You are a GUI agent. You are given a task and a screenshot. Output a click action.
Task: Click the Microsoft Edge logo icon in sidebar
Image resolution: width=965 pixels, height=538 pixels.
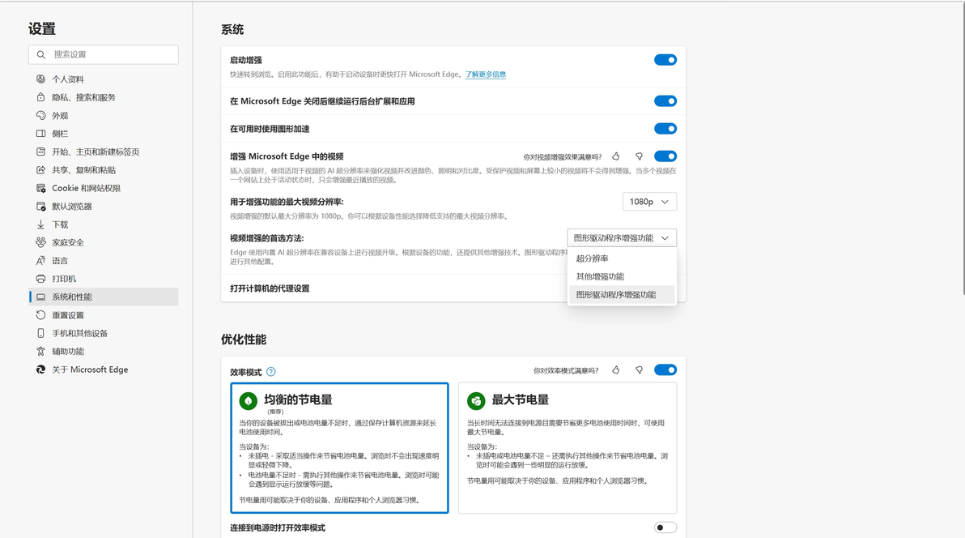tap(40, 369)
